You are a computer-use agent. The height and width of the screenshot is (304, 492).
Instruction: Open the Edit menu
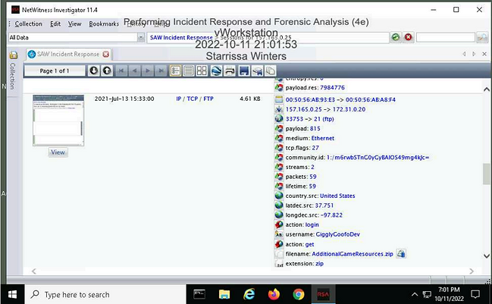[x=55, y=24]
